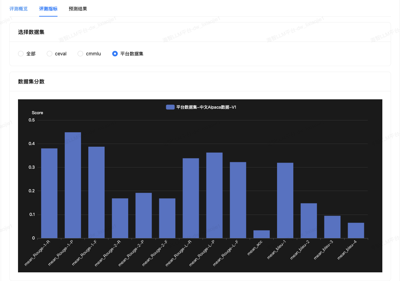Viewport: 400px width, 281px height.
Task: Click the legend label 平台数据集-中文Alpaca数据-V1
Action: 206,107
